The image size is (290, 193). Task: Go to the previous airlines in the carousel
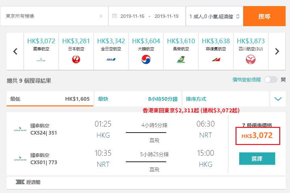pos(15,51)
